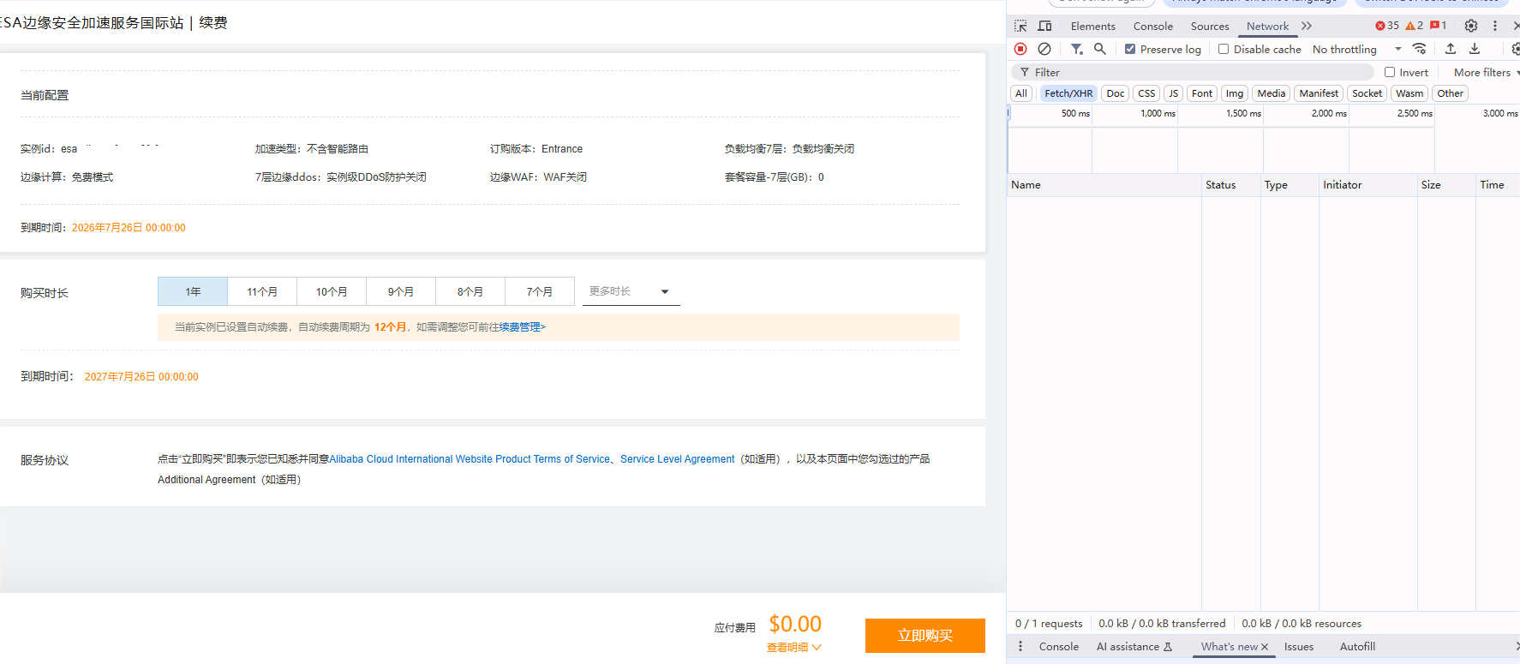Select the 1年 purchase duration

(193, 291)
